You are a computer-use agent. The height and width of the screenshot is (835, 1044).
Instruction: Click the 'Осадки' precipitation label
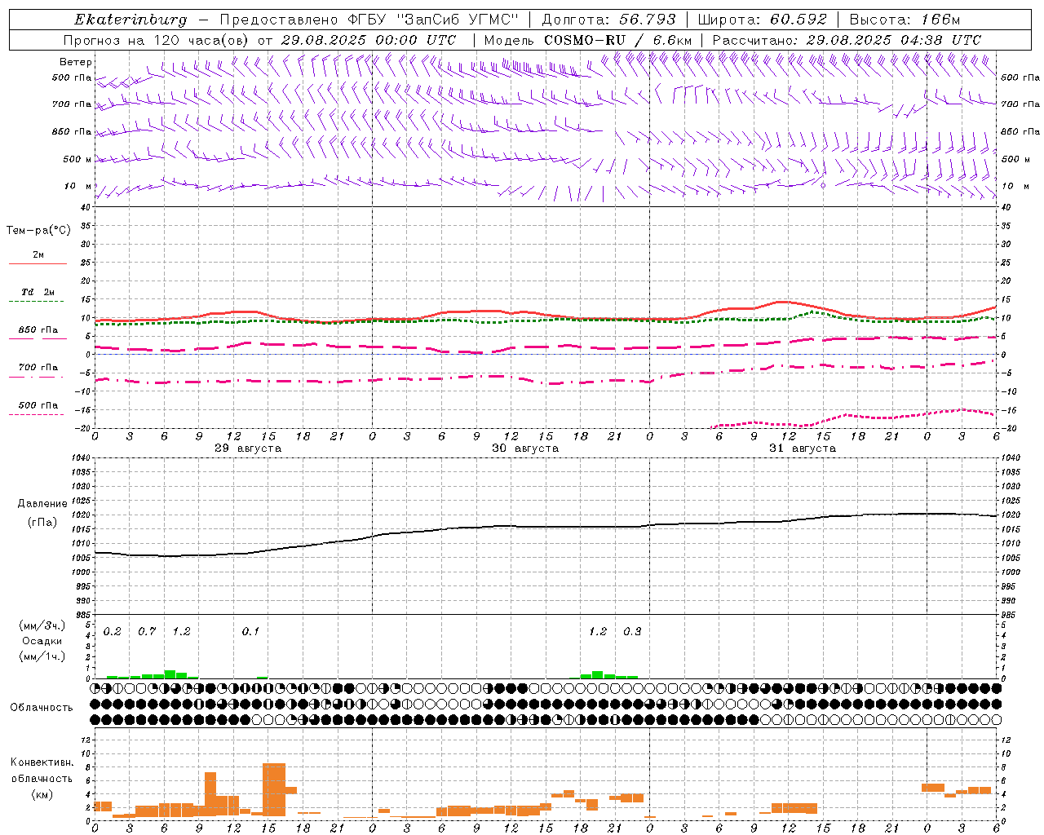pos(42,641)
